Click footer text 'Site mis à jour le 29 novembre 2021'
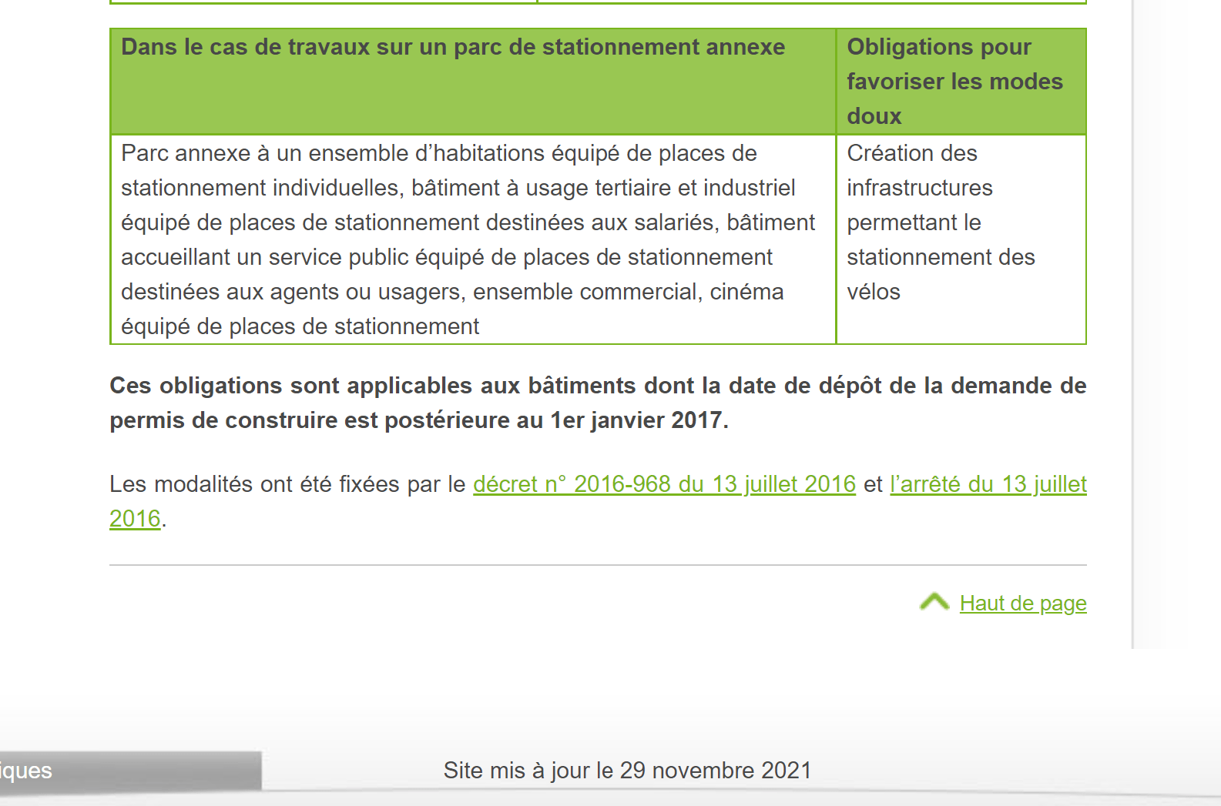 pyautogui.click(x=627, y=771)
